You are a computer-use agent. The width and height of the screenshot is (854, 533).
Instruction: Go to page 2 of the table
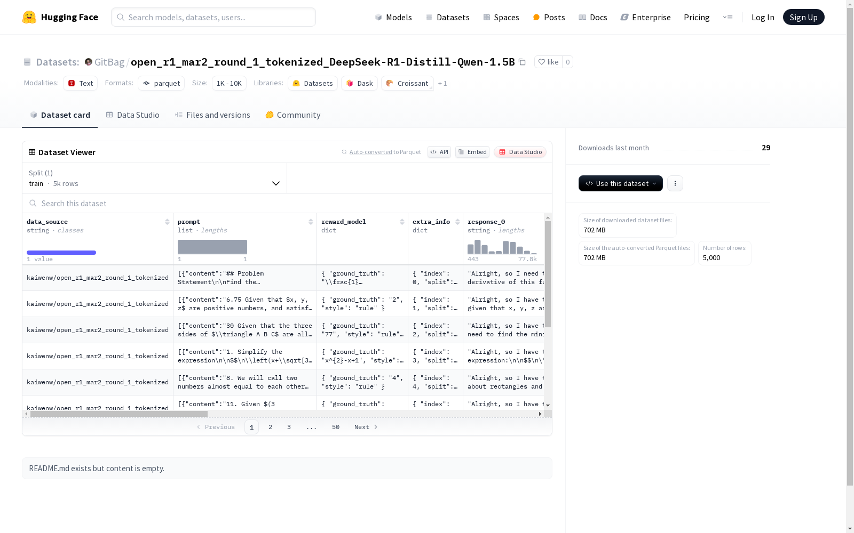[271, 427]
